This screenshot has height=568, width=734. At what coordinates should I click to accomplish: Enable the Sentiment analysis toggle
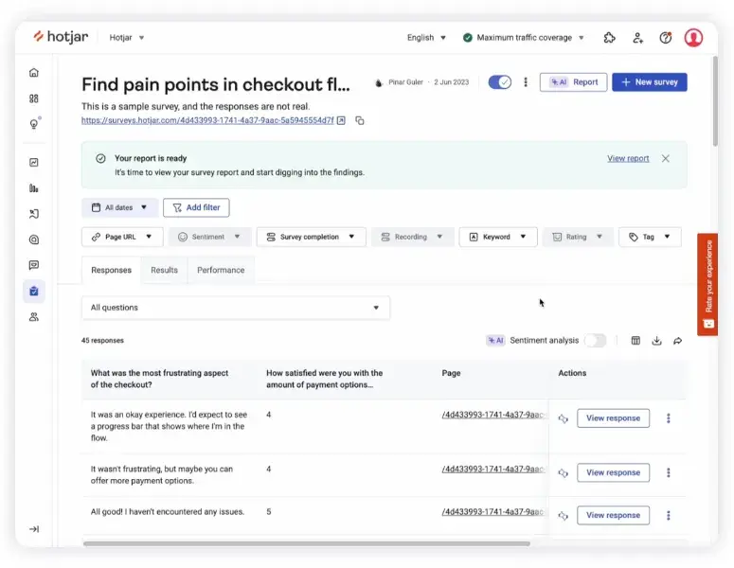595,341
